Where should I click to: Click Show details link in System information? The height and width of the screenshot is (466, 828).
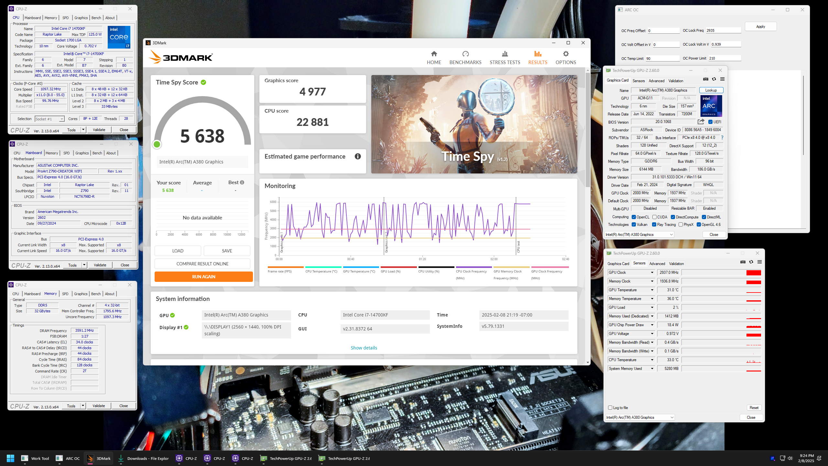coord(364,348)
